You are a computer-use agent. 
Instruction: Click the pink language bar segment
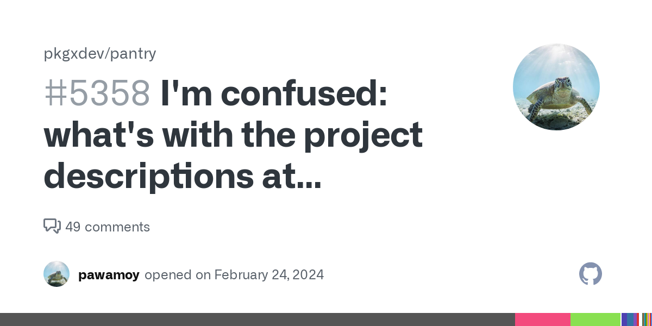pos(542,319)
